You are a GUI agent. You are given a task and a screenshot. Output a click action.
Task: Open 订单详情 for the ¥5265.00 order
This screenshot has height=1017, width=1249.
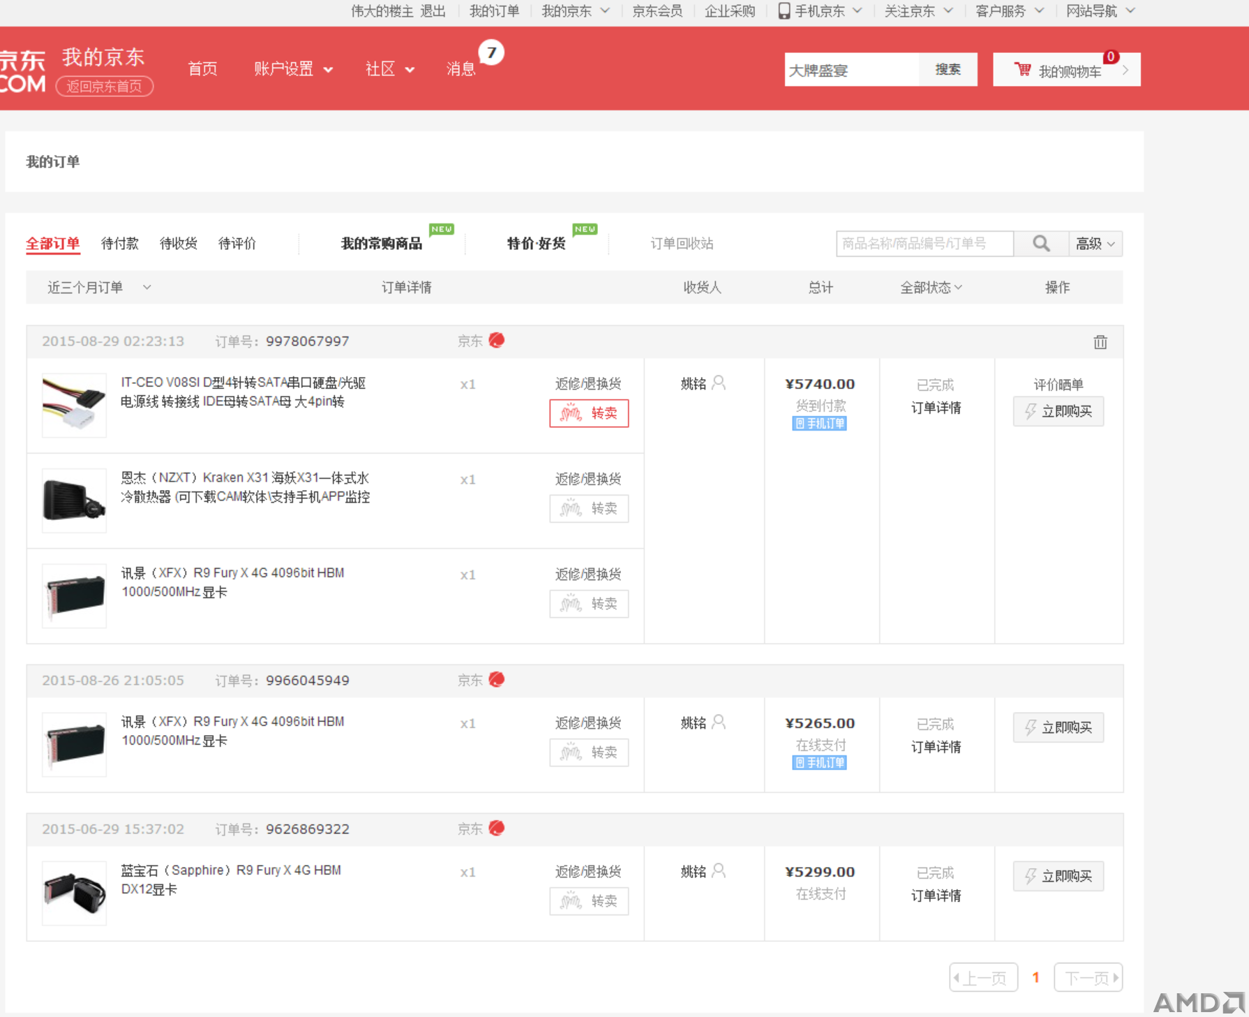(936, 747)
